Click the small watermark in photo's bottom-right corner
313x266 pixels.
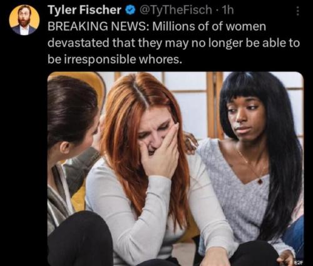click(299, 262)
